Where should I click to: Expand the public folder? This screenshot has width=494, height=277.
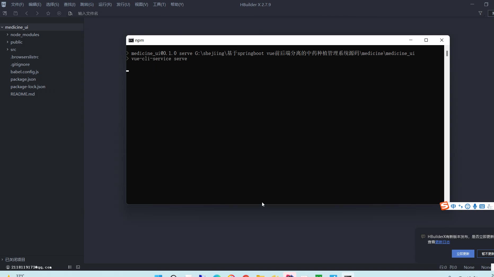7,42
